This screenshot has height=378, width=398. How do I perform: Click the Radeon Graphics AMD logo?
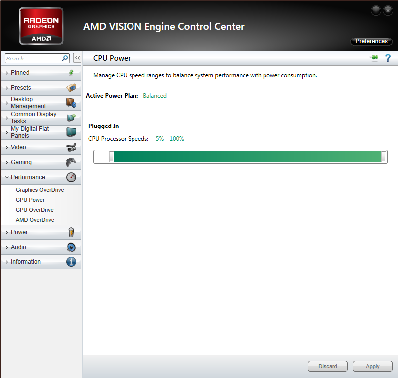(41, 26)
